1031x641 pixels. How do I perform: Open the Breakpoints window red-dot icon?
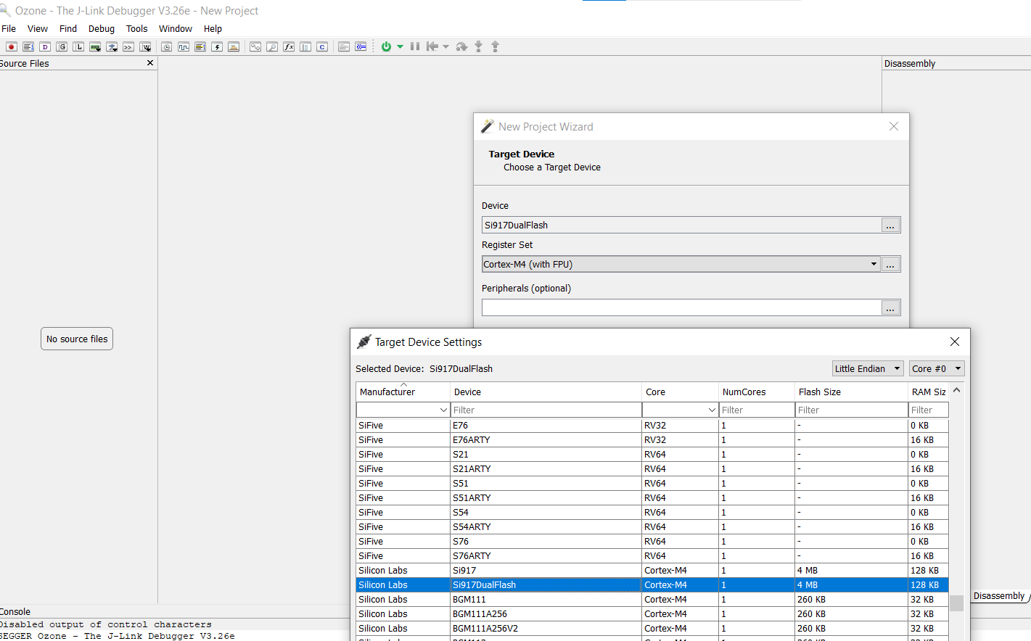12,46
